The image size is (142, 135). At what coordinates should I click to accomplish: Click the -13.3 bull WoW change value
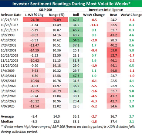tap(94, 25)
